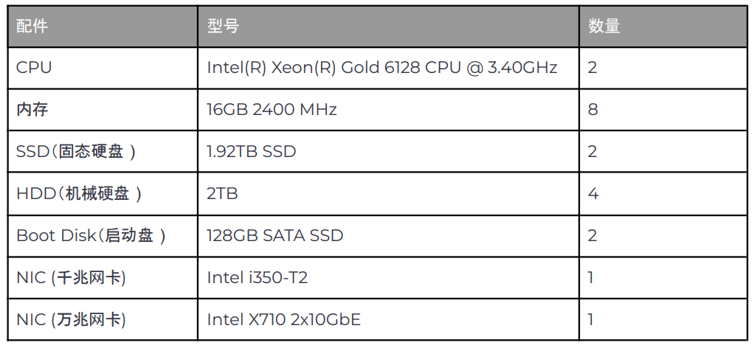Select the 2TB model cell
The image size is (755, 348).
[388, 193]
